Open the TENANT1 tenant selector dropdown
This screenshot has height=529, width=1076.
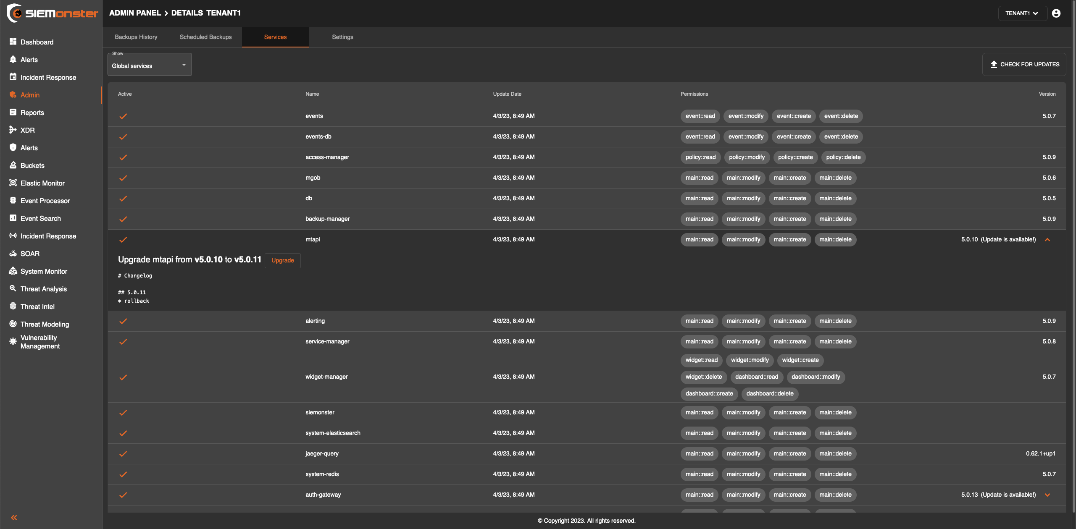pos(1022,13)
